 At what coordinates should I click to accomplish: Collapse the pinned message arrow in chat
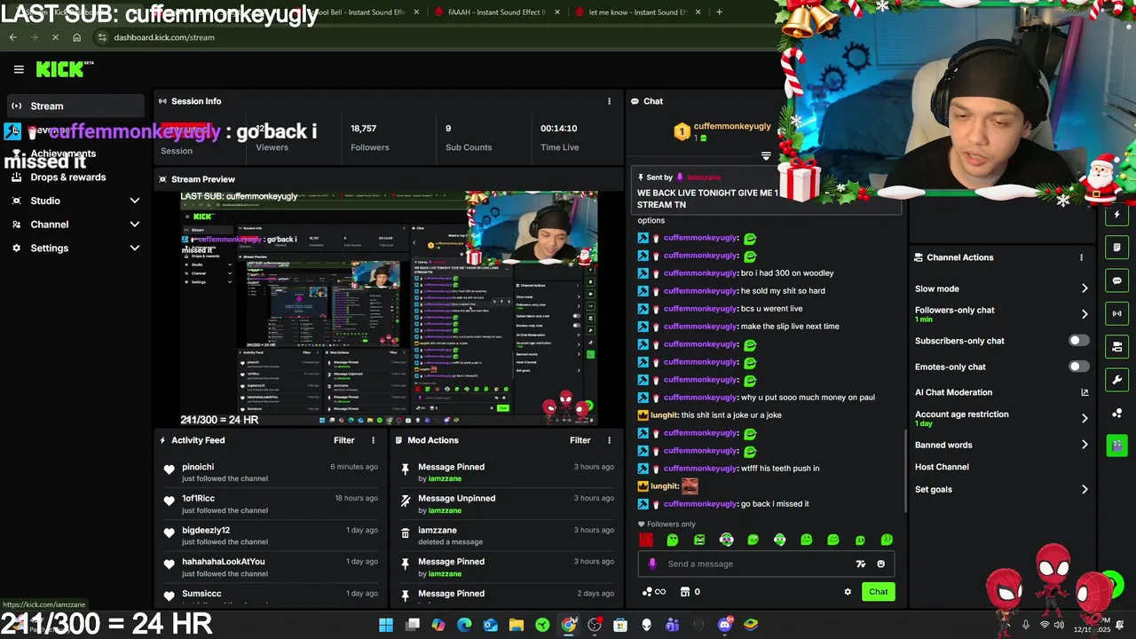coord(766,156)
